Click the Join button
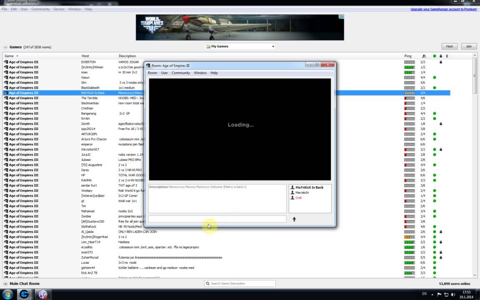The image size is (480, 300). pyautogui.click(x=469, y=46)
